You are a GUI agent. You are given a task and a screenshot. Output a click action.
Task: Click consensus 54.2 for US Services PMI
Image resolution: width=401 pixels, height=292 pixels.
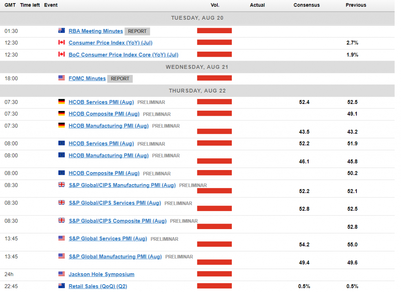(x=304, y=245)
